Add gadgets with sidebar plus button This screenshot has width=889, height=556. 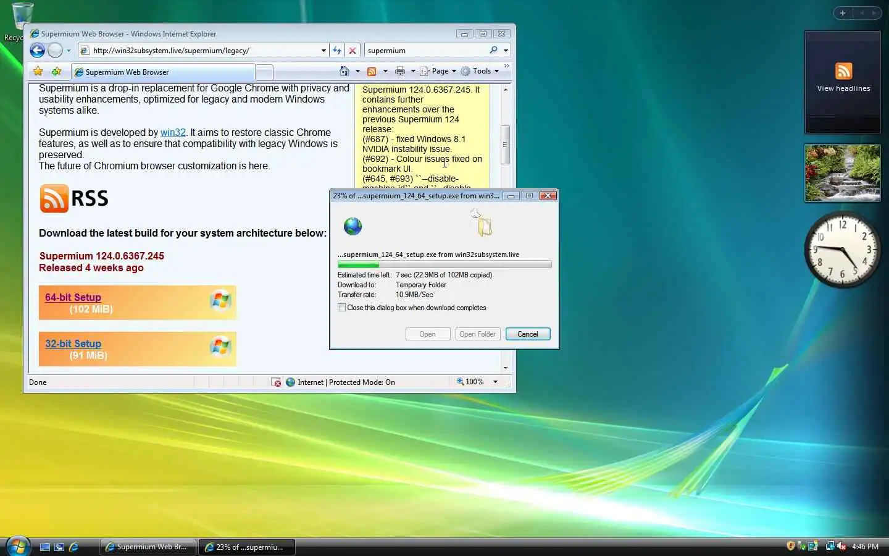[x=843, y=12]
